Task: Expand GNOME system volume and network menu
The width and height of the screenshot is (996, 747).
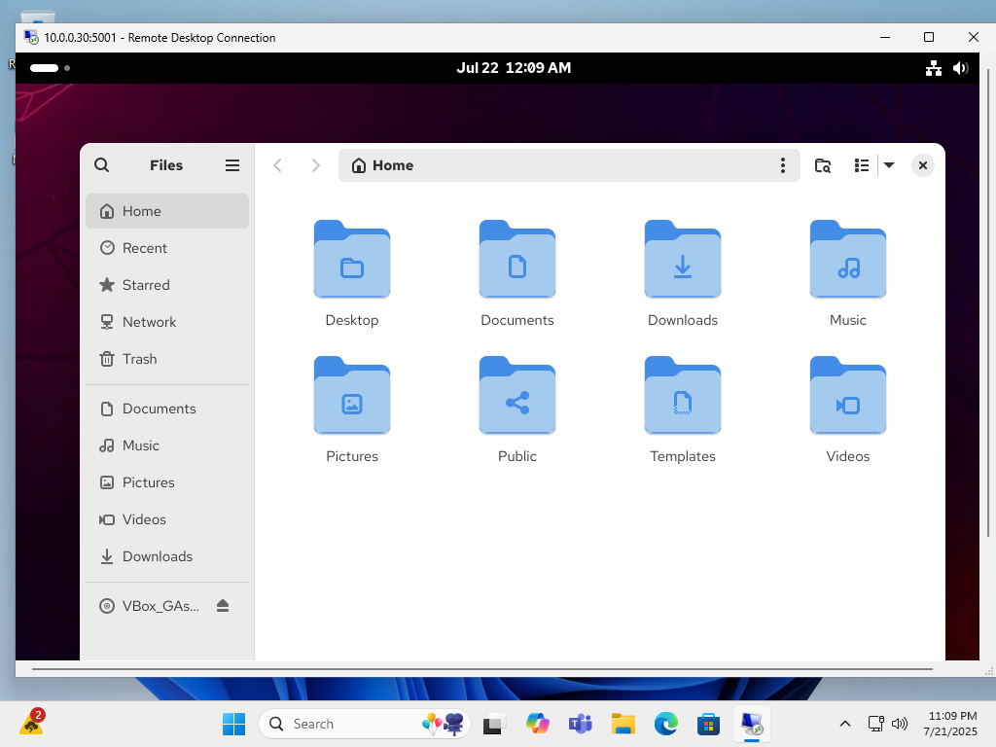Action: tap(946, 68)
